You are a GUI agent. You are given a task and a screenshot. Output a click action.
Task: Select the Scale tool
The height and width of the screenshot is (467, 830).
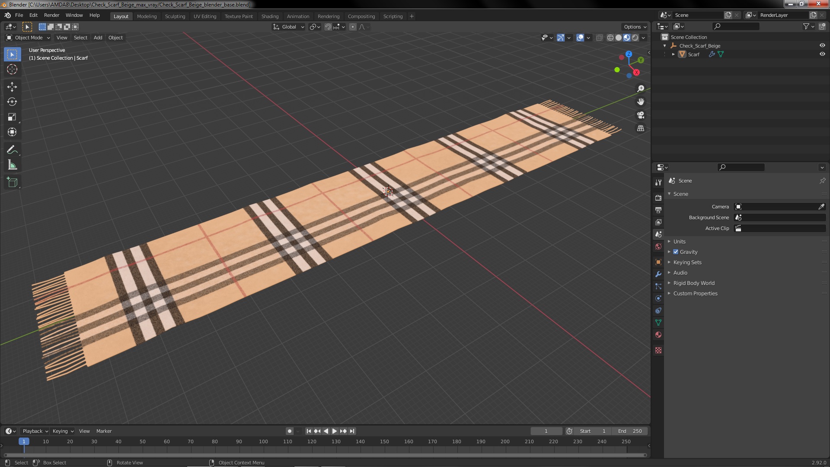coord(12,117)
